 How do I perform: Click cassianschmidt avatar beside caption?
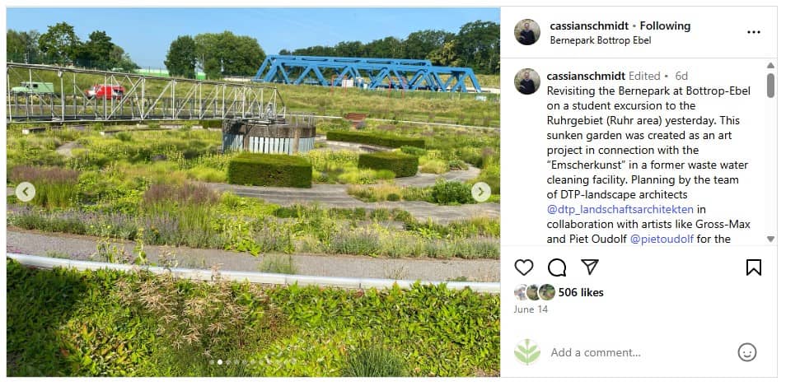pos(527,81)
